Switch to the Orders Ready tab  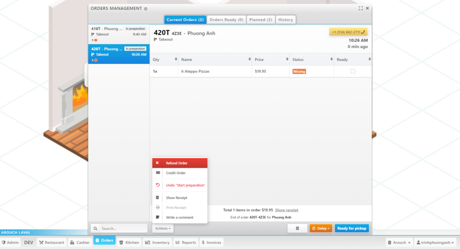226,20
